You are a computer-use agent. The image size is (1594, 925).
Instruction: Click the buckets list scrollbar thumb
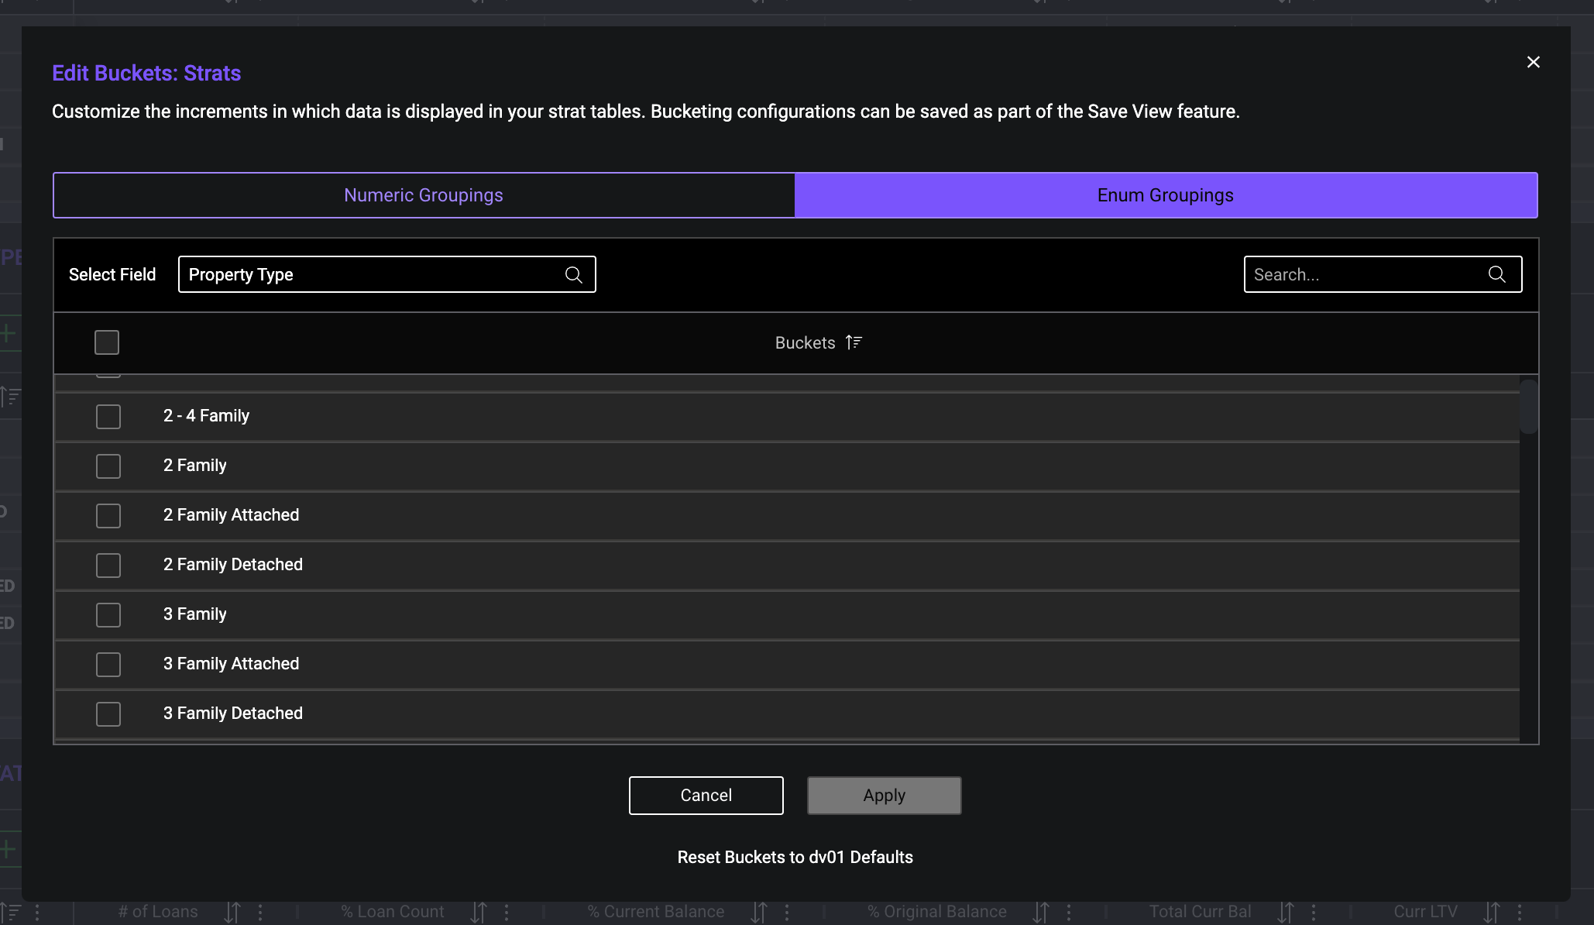pos(1528,407)
